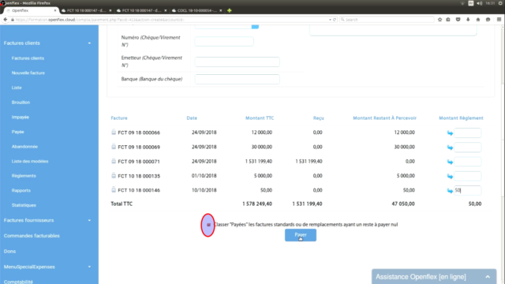Click the document icon beside FCT 09 18 000066

point(114,132)
